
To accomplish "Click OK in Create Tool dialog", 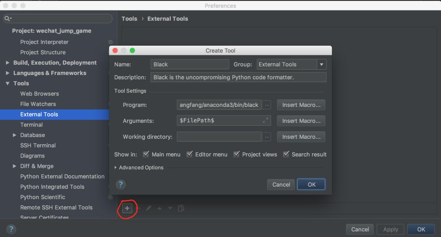I will click(311, 184).
